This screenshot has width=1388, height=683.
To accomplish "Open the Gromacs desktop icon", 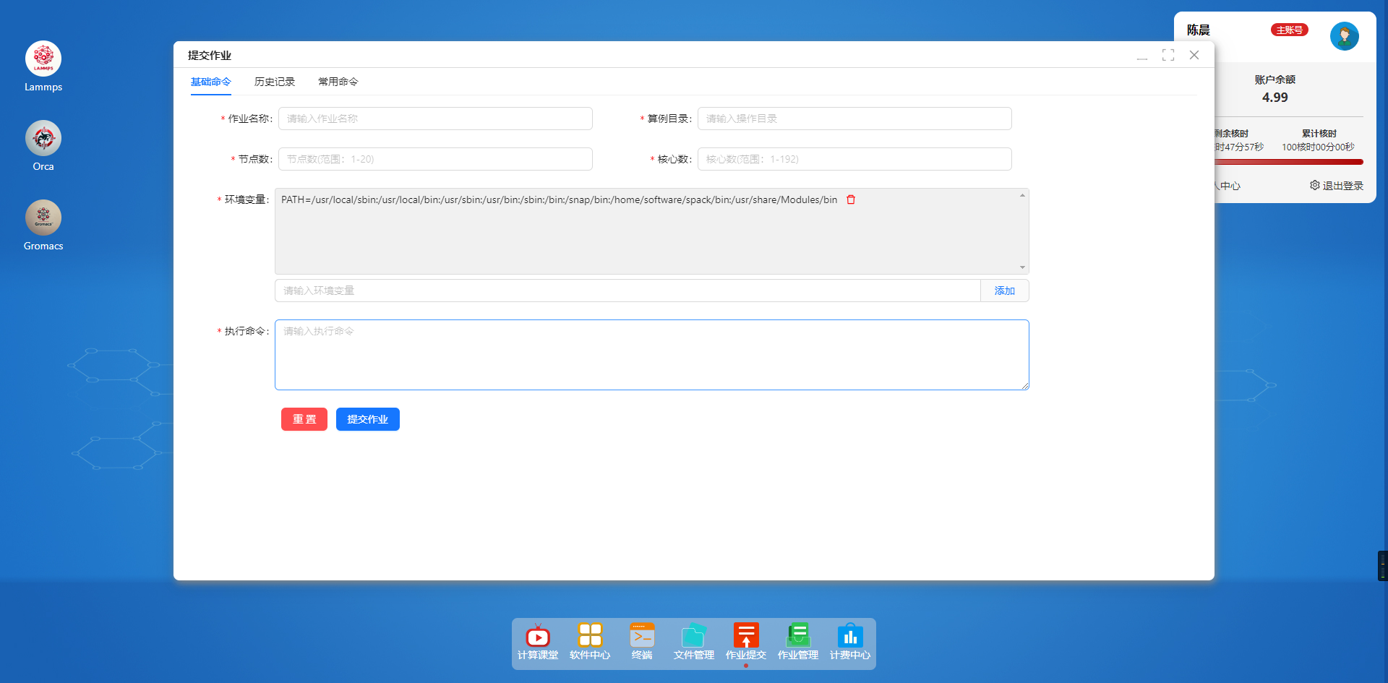I will 43,218.
